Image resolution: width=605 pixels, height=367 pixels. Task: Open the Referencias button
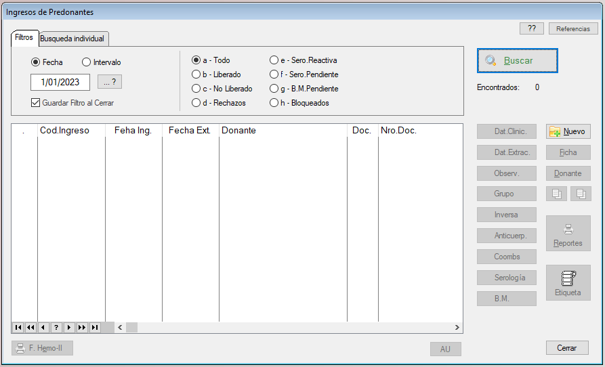click(572, 28)
